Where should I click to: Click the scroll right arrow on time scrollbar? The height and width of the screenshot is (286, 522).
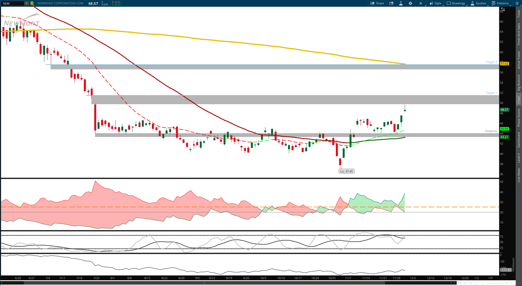455,283
